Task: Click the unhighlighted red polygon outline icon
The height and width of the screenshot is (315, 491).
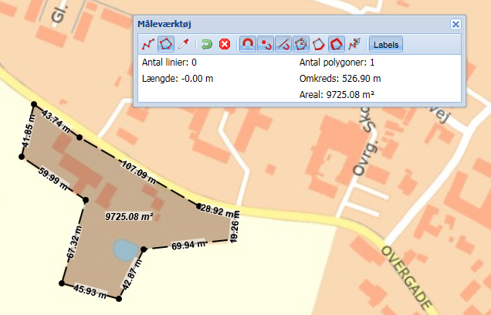Action: click(x=319, y=44)
